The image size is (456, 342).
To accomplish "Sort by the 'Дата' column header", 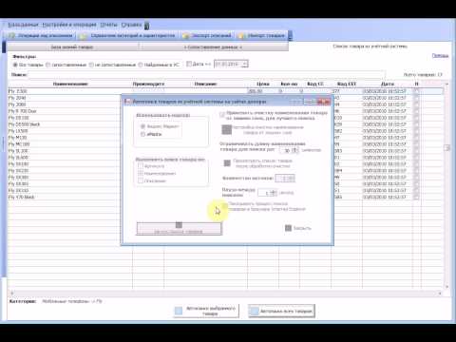I will [388, 84].
